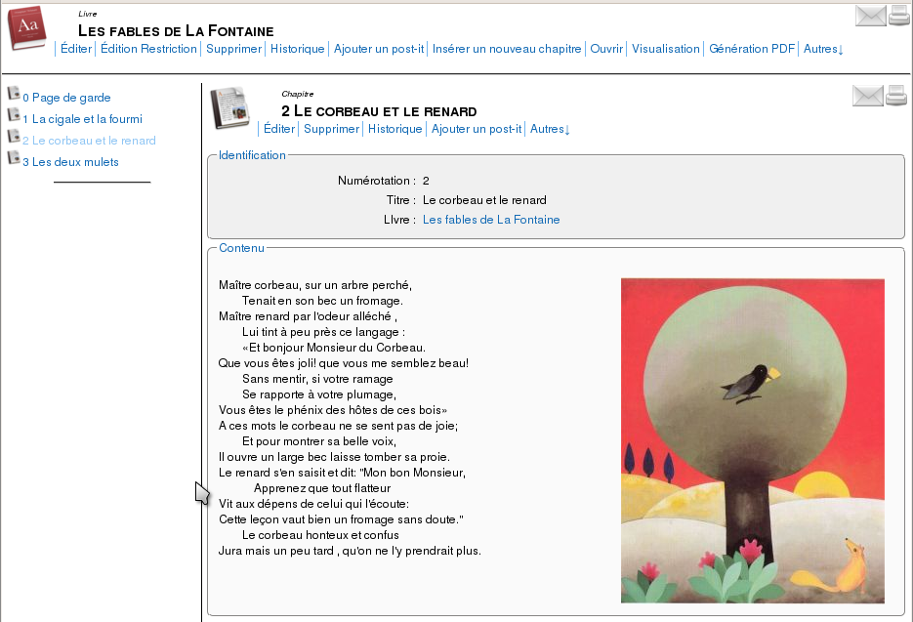
Task: View the book's Historique
Action: click(298, 49)
